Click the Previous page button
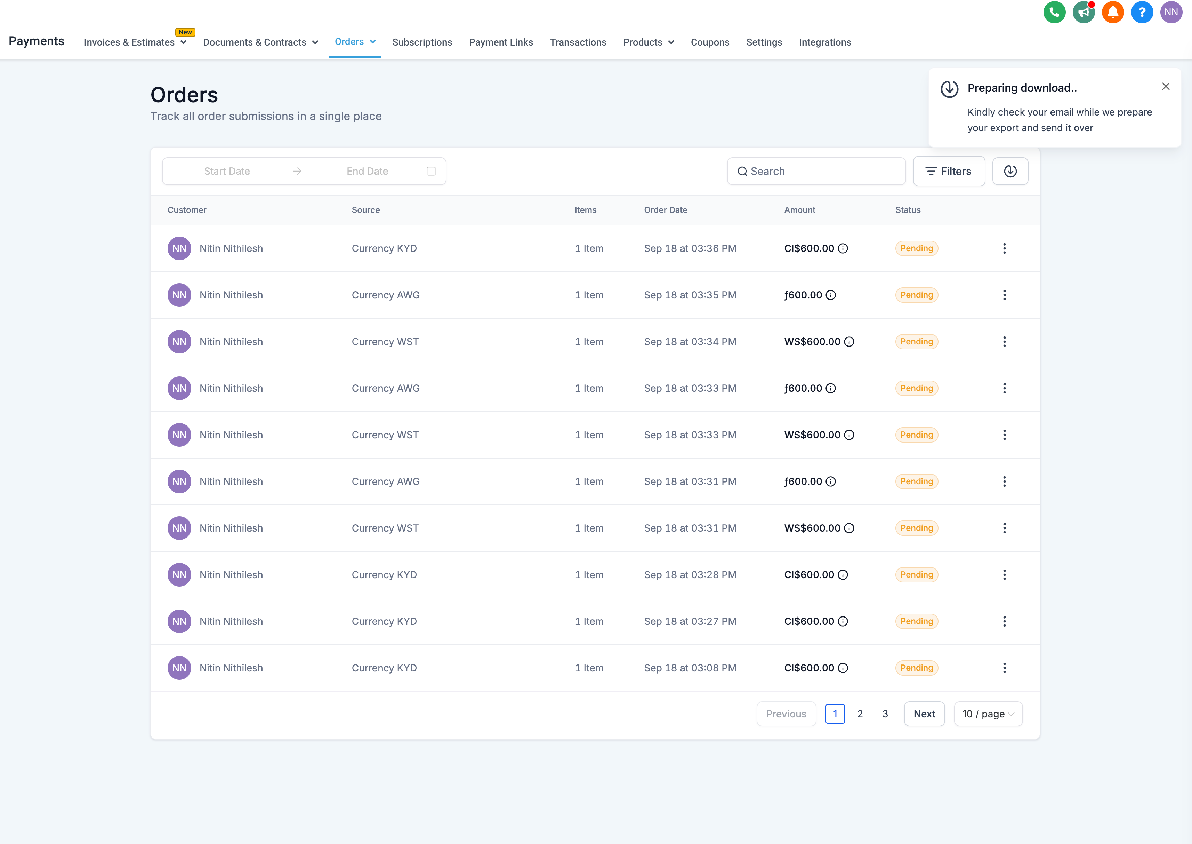Image resolution: width=1192 pixels, height=844 pixels. tap(786, 714)
